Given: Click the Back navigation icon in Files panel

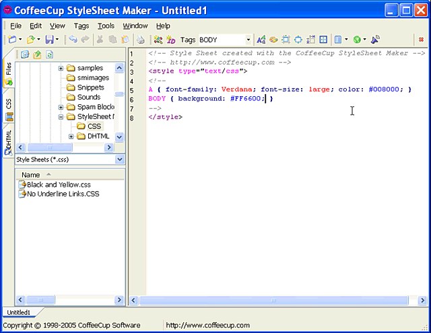Looking at the screenshot, I should [25, 54].
